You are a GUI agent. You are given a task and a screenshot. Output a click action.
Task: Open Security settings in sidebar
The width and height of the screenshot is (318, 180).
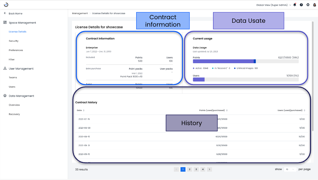tap(13, 41)
